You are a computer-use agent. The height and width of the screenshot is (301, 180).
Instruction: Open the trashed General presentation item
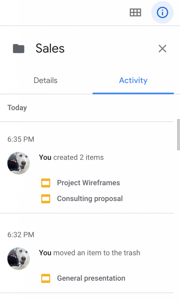click(91, 278)
